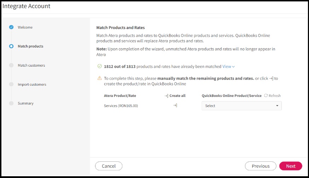
Task: Click the Create all arrow icon
Action: pyautogui.click(x=166, y=96)
